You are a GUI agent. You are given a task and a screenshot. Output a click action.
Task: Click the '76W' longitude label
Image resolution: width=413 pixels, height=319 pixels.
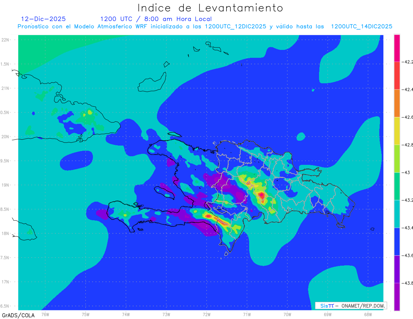[x=45, y=314]
